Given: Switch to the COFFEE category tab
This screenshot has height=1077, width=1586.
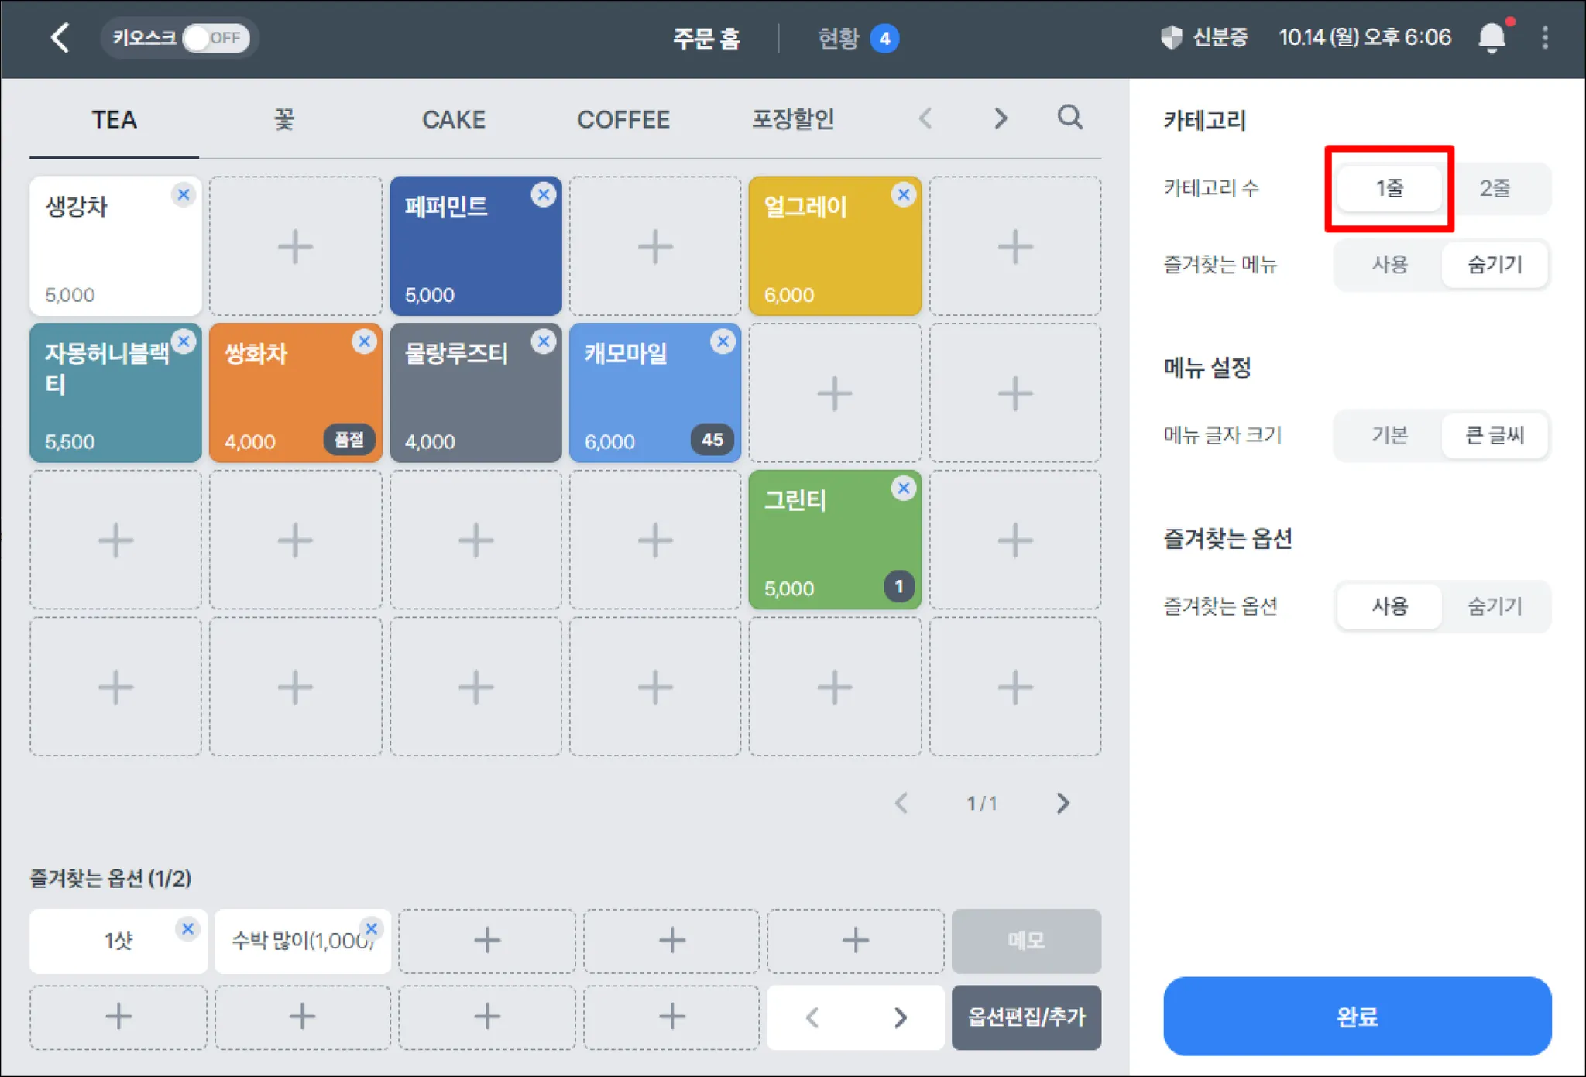Looking at the screenshot, I should coord(623,119).
